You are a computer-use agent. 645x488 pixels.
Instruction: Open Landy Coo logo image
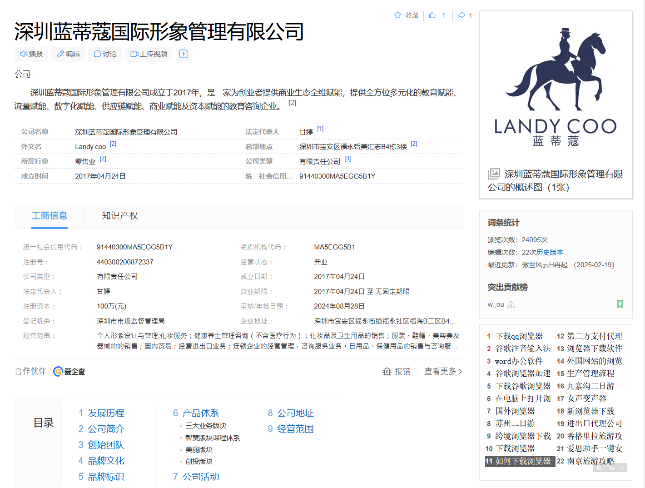click(x=556, y=87)
